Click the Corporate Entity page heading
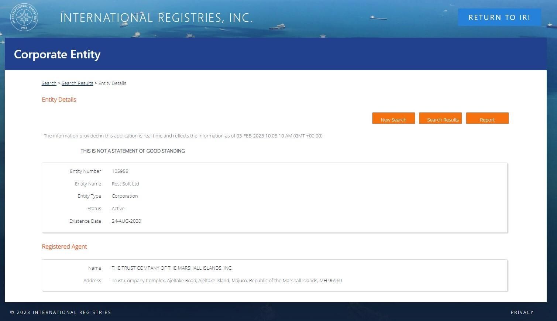Image resolution: width=557 pixels, height=321 pixels. pyautogui.click(x=57, y=54)
